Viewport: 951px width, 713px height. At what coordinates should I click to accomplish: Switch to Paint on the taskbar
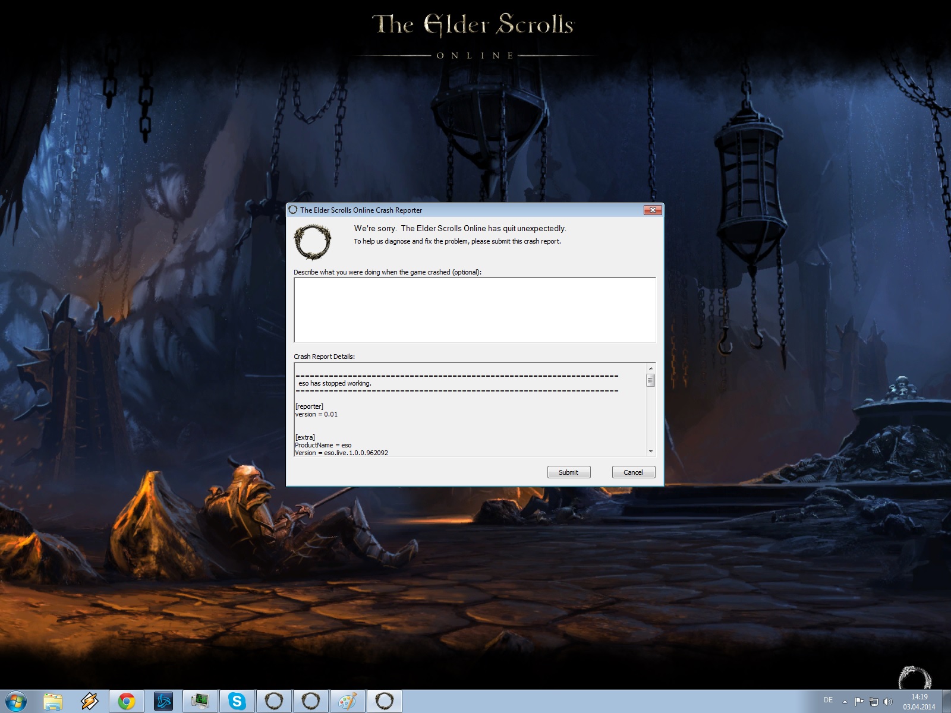point(348,701)
